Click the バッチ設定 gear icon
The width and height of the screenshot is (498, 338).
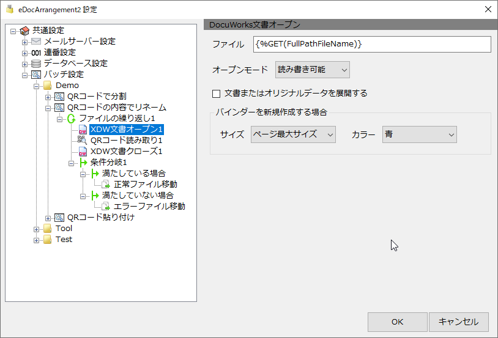click(36, 75)
